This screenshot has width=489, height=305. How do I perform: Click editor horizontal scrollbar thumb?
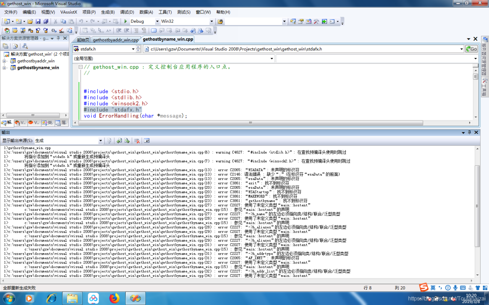(251, 123)
